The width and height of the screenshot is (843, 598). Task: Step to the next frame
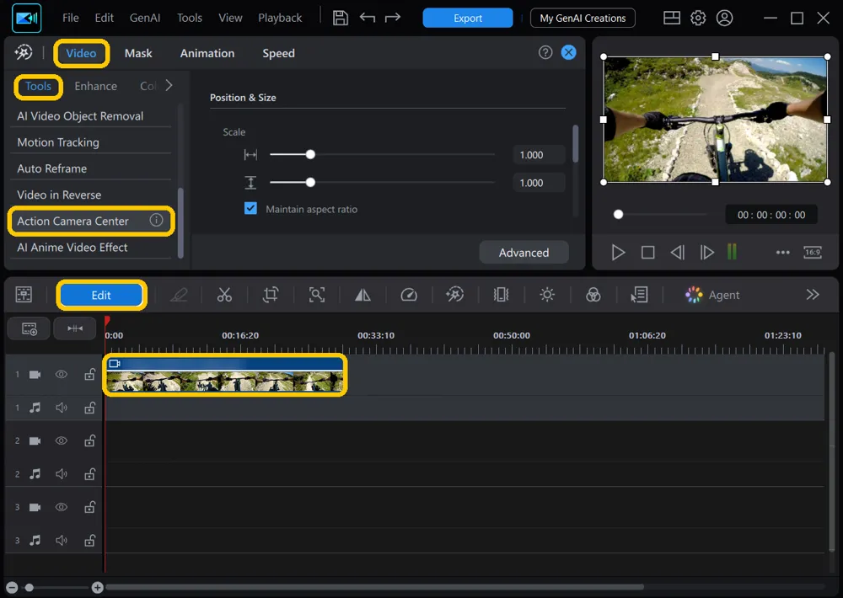point(706,252)
